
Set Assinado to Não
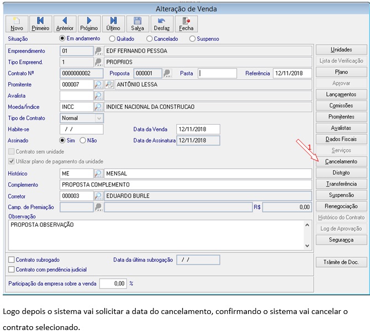(x=88, y=141)
